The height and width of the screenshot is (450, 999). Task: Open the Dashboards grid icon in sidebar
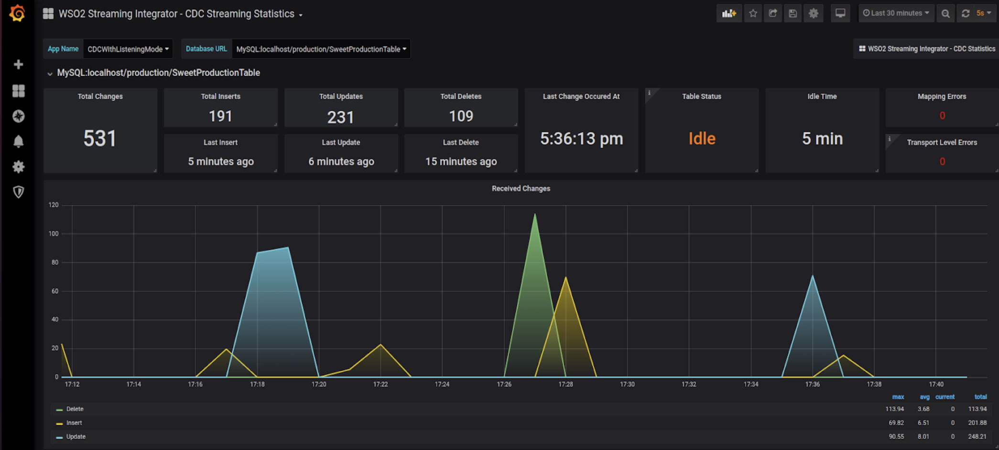click(x=18, y=91)
